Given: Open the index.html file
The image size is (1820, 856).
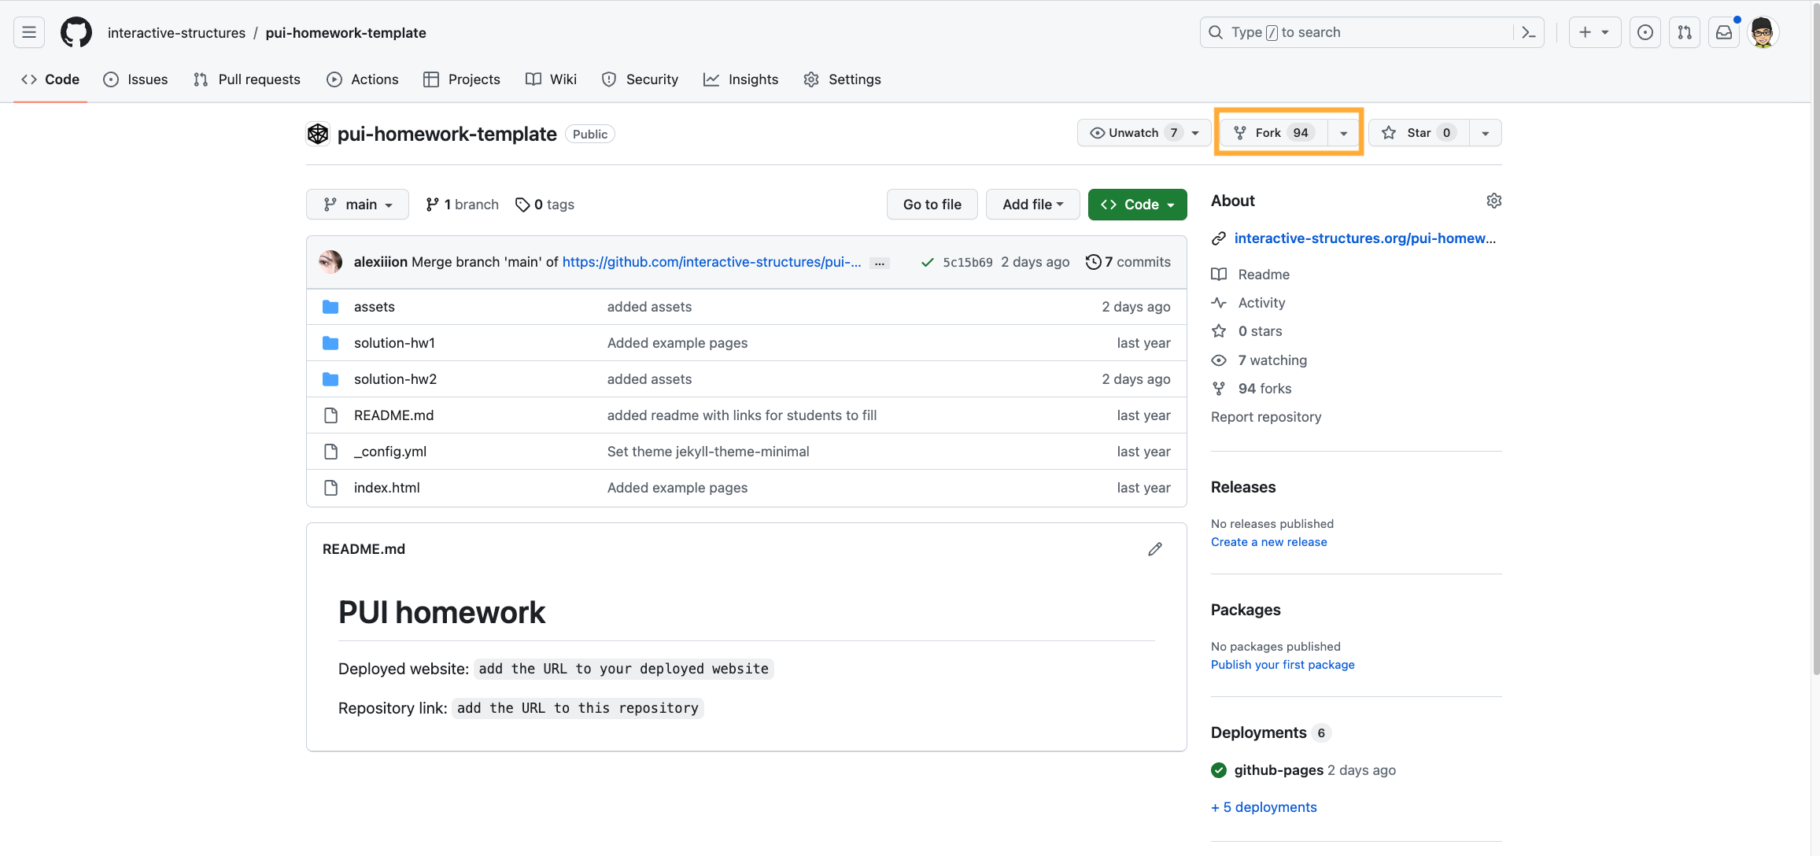Looking at the screenshot, I should tap(387, 488).
